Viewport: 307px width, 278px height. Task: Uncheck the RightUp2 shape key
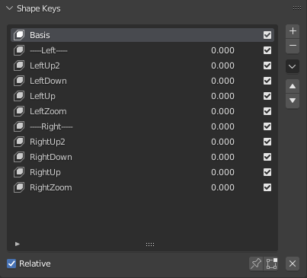(267, 142)
